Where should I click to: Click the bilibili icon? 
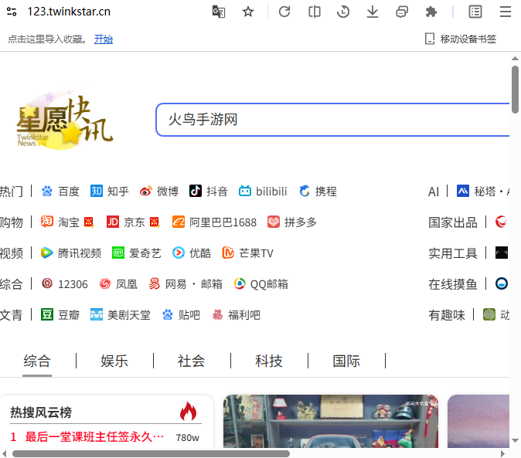(x=245, y=191)
